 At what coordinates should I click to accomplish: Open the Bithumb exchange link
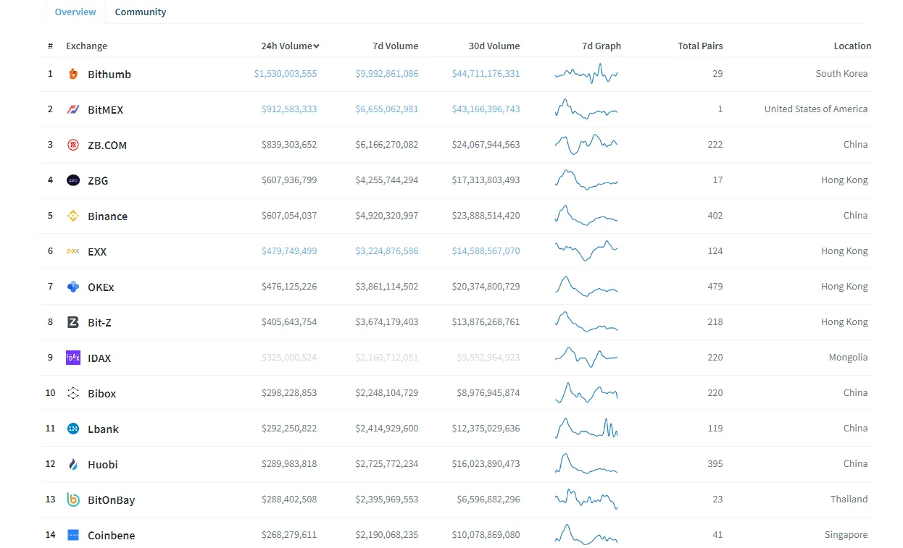coord(109,74)
